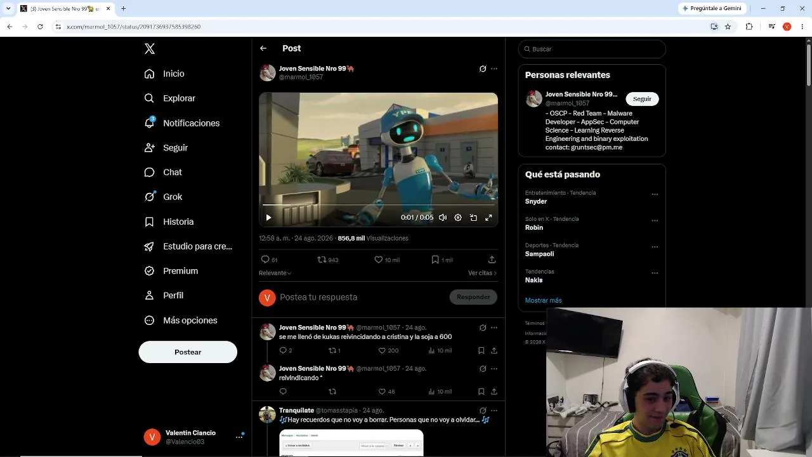Image resolution: width=812 pixels, height=457 pixels.
Task: Open account menu dots beside Valentin Ciancio
Action: 239,437
